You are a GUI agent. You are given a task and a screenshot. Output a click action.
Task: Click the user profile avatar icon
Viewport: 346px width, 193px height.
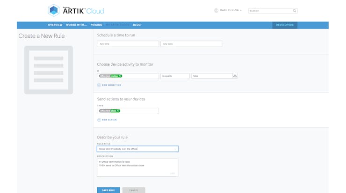[x=216, y=10]
